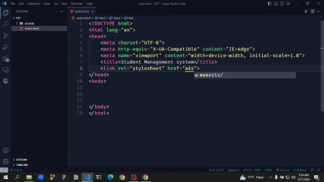Open taskbar search magnifier

[17, 177]
